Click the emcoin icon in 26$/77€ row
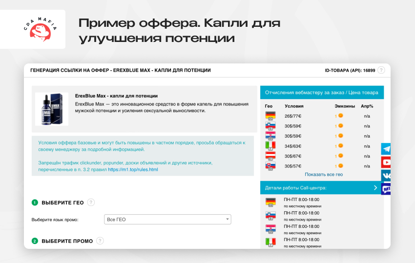Viewport: 415px width, 263px height. point(341,116)
